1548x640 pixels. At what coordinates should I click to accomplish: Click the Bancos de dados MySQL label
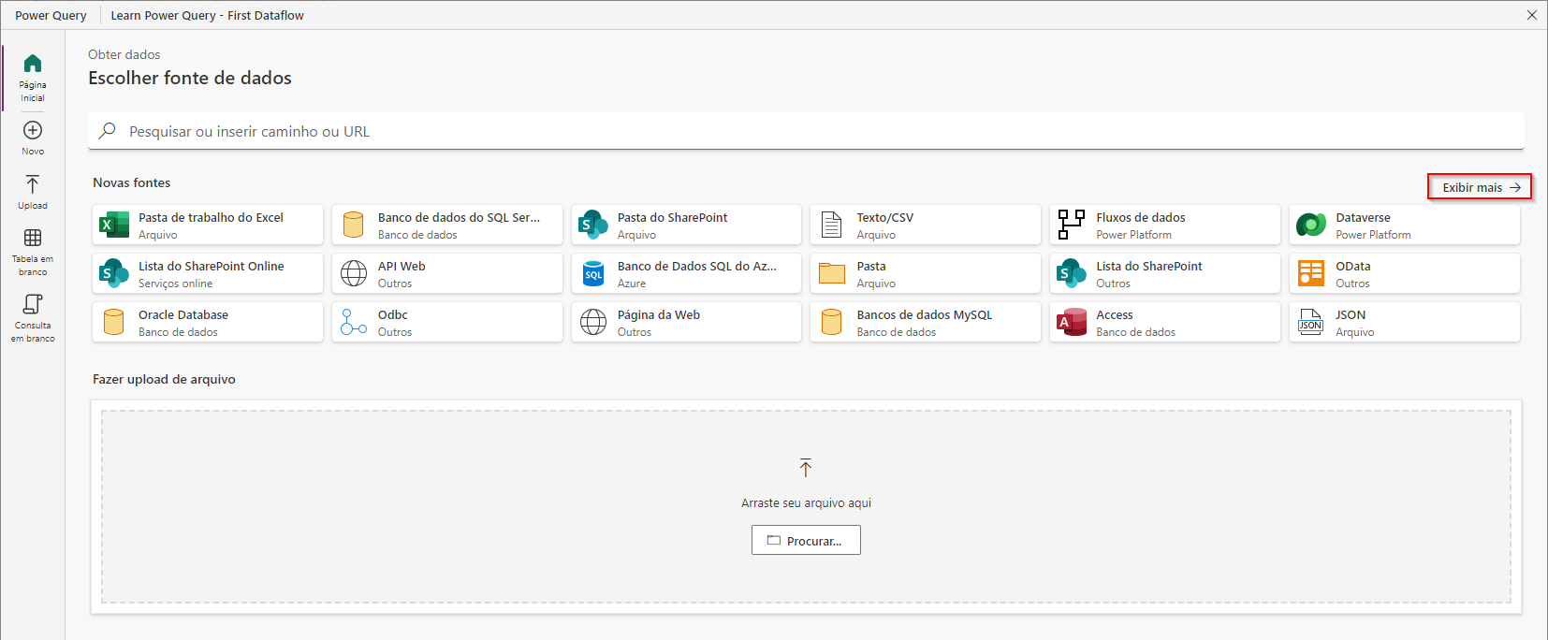pyautogui.click(x=925, y=314)
